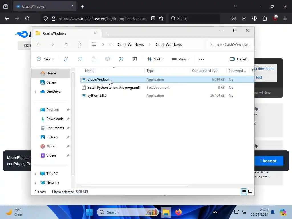Open the pinned Downloads folder
The image size is (292, 219).
(51, 119)
